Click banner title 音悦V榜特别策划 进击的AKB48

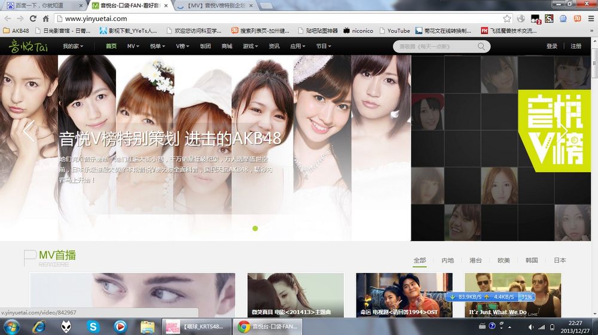click(x=170, y=139)
